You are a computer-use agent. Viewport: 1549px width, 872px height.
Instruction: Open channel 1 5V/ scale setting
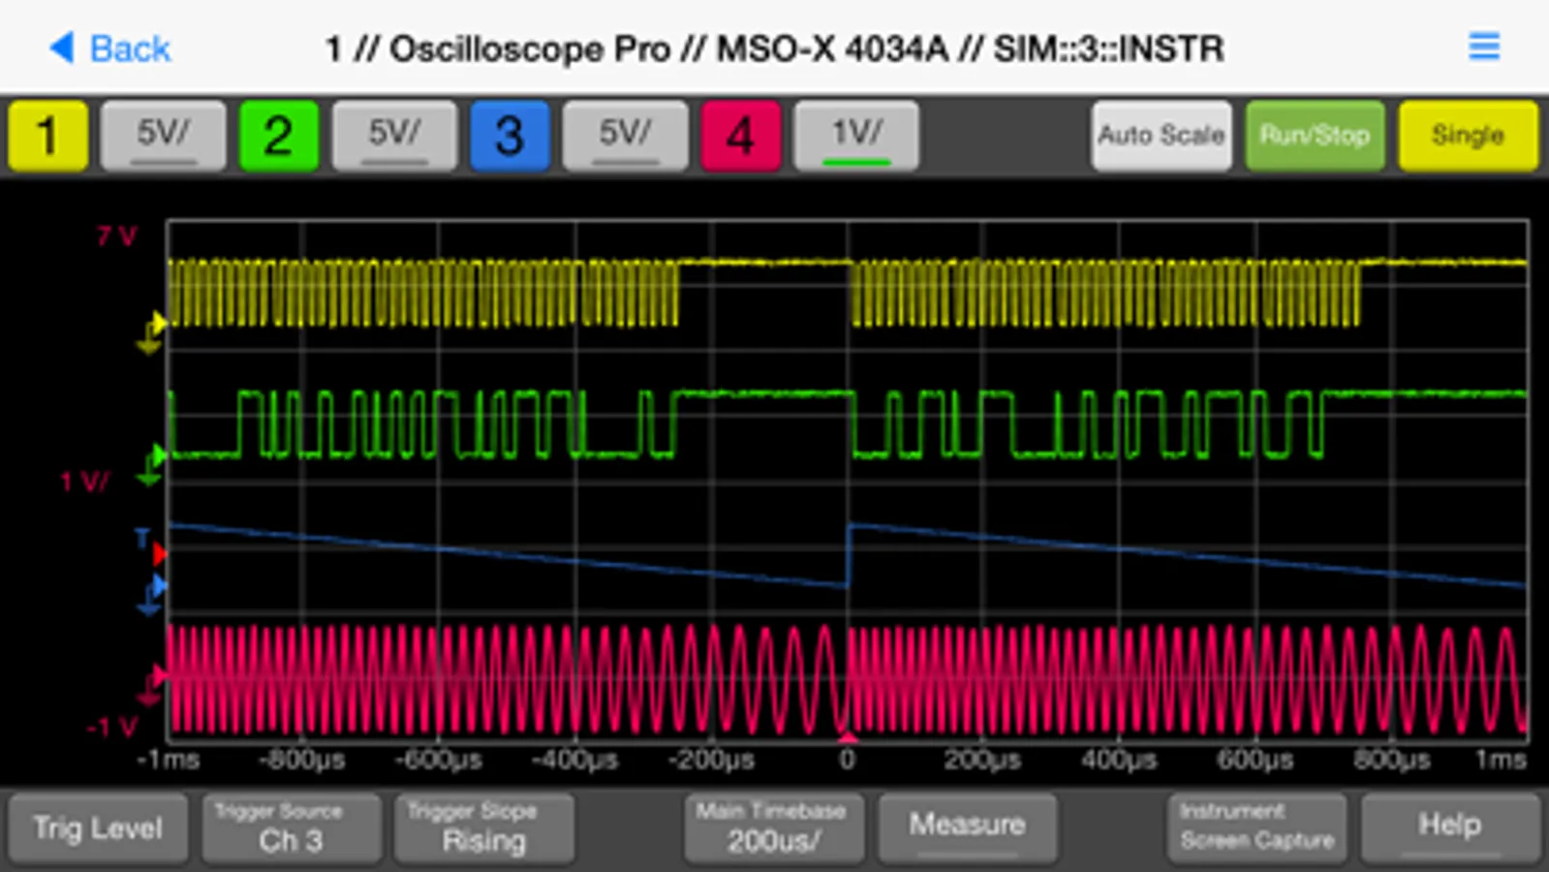point(163,136)
